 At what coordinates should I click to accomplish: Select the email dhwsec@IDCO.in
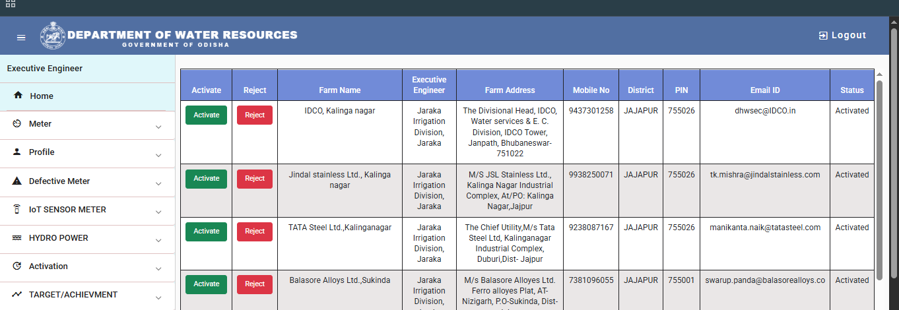(x=765, y=111)
